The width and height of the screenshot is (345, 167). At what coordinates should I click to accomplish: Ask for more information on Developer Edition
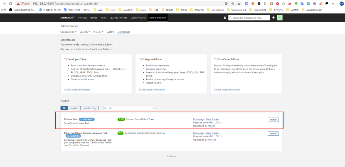point(77,90)
